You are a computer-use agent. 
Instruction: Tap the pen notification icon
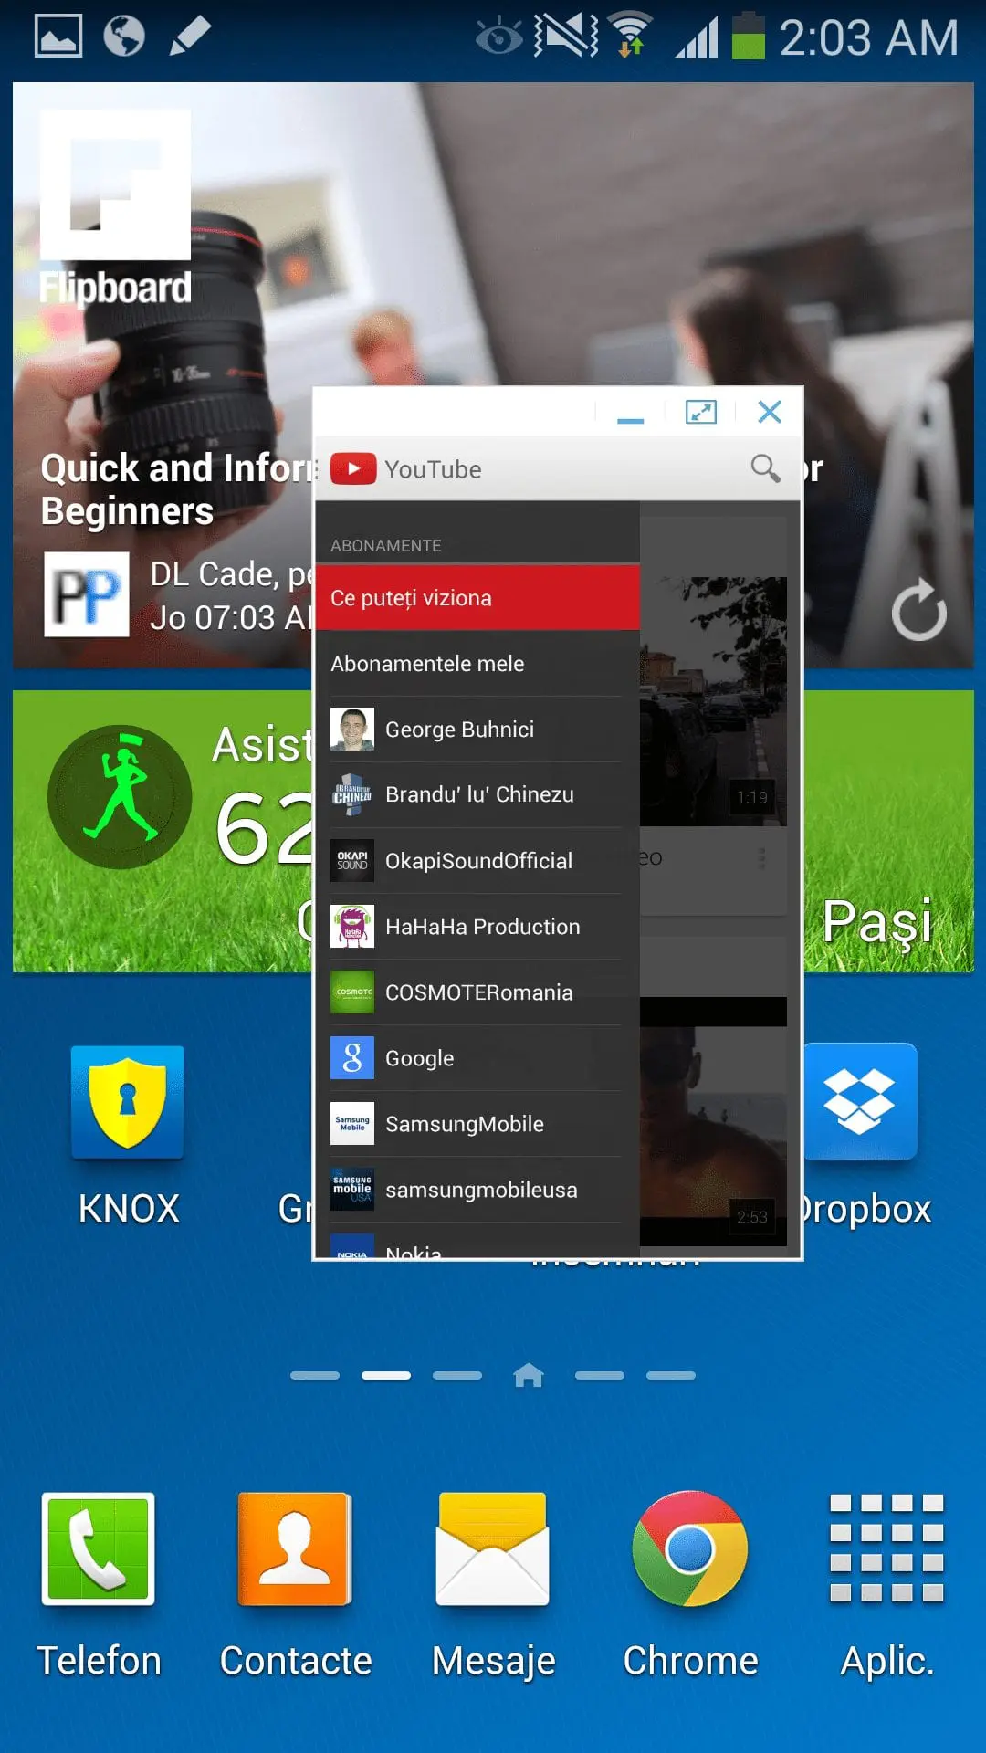click(190, 37)
